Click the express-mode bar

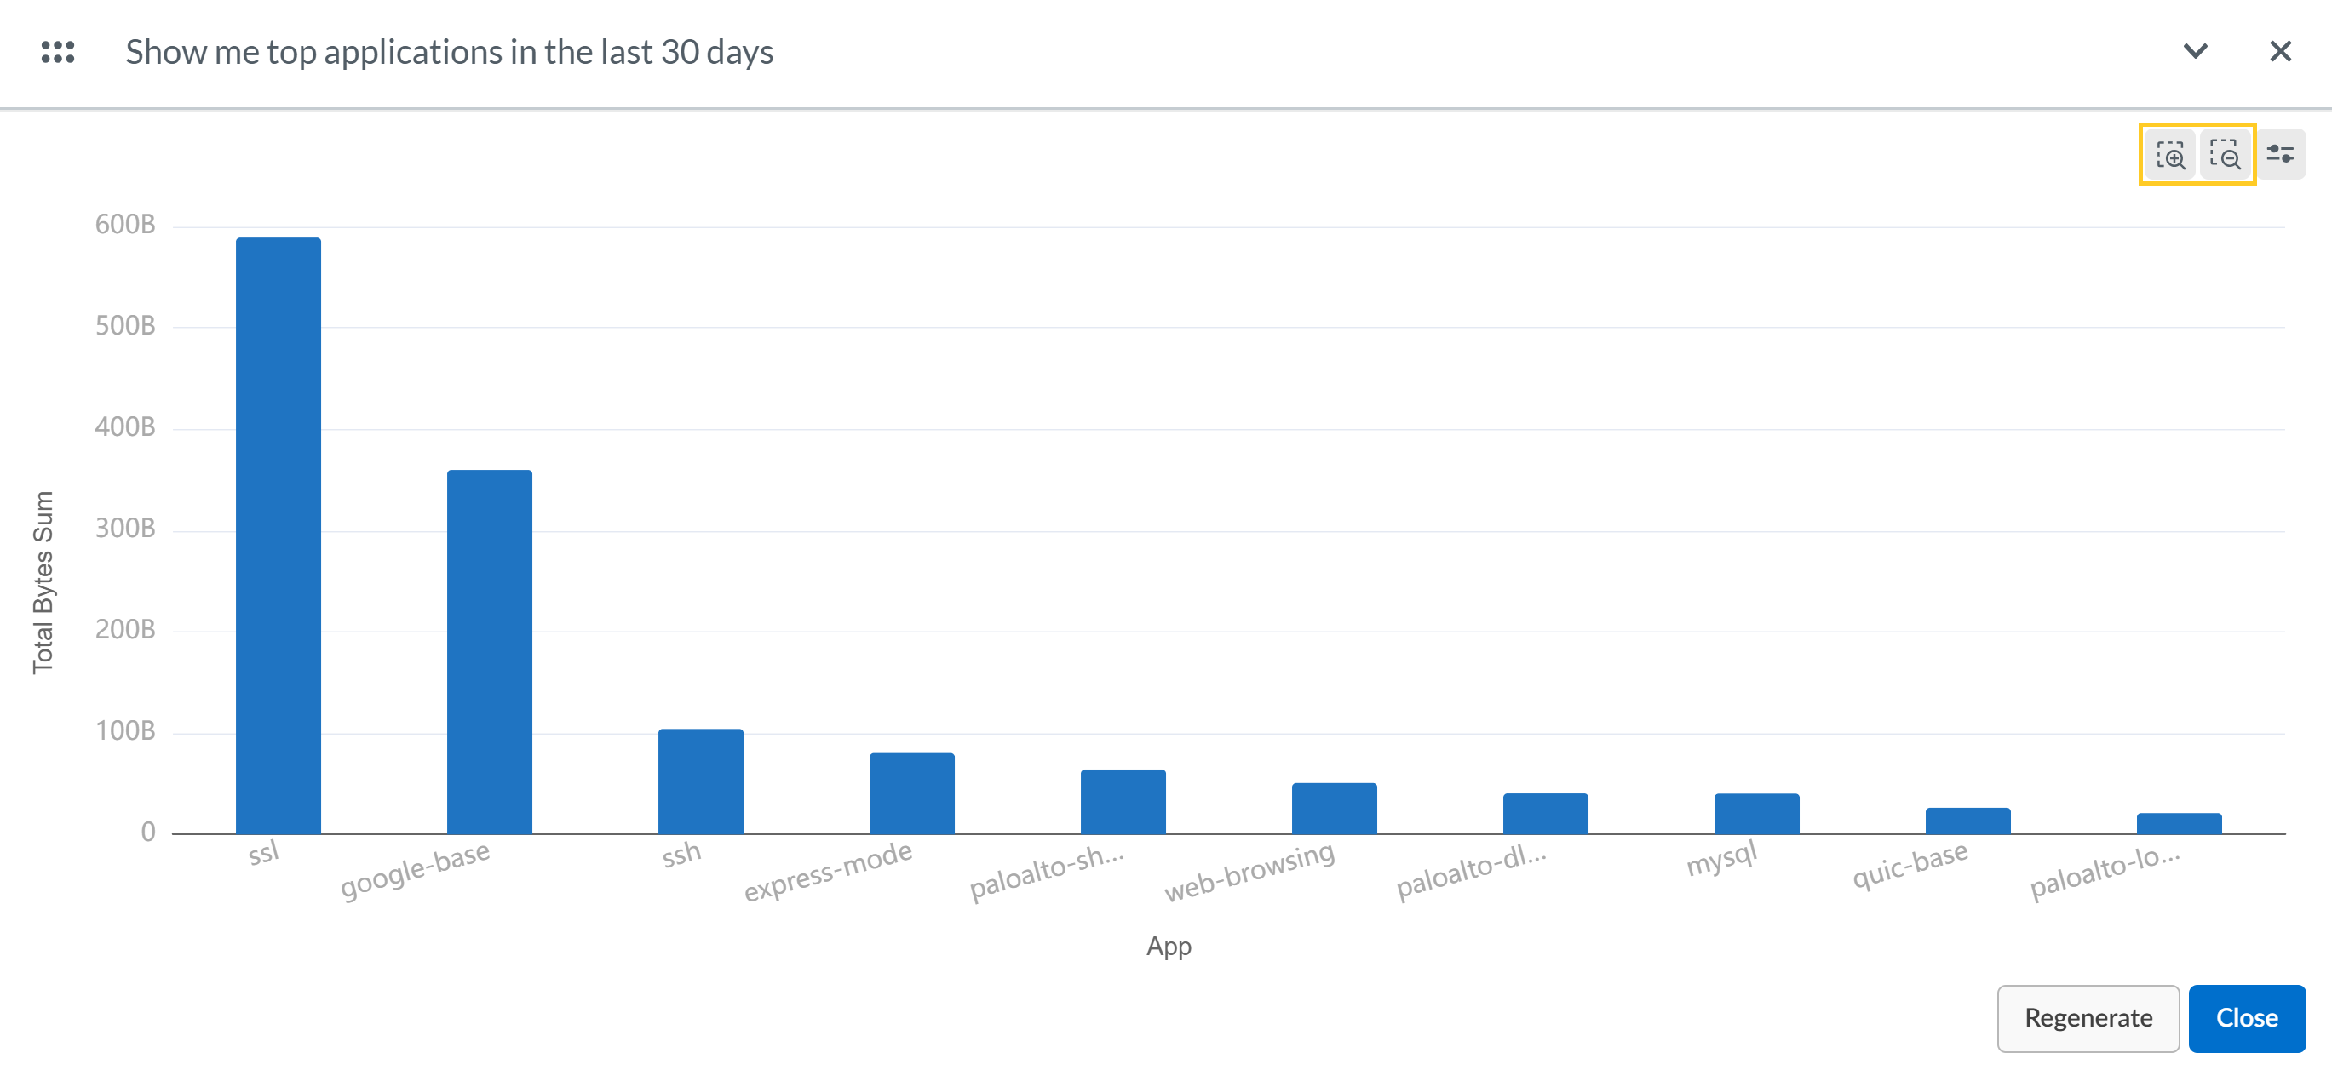pyautogui.click(x=911, y=793)
